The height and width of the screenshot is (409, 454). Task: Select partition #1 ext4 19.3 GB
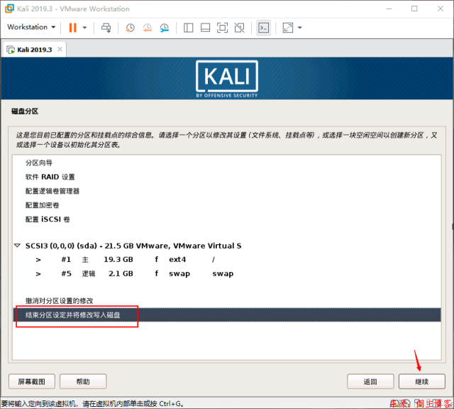[227, 259]
